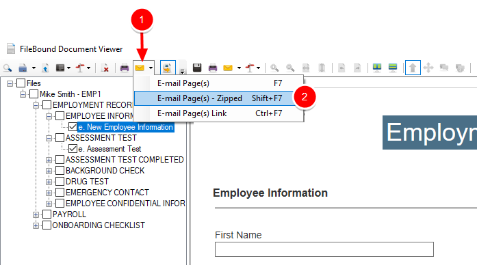Select the e. New Employee Information tree item
Image resolution: width=477 pixels, height=265 pixels.
pyautogui.click(x=126, y=127)
